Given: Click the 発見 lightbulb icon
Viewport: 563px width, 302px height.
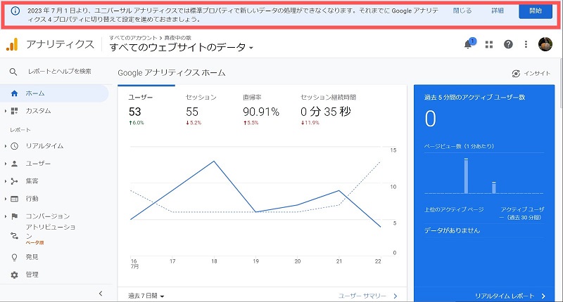Looking at the screenshot, I should point(14,257).
